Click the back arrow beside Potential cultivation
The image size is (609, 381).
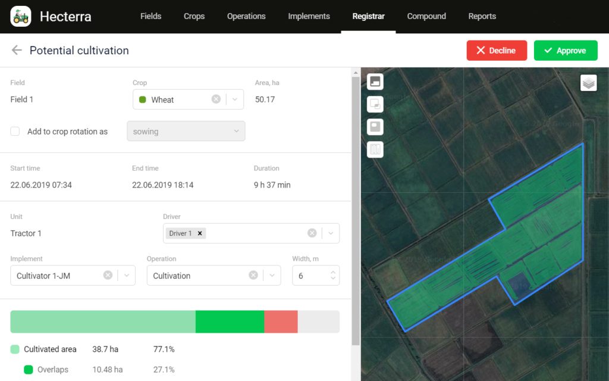17,51
